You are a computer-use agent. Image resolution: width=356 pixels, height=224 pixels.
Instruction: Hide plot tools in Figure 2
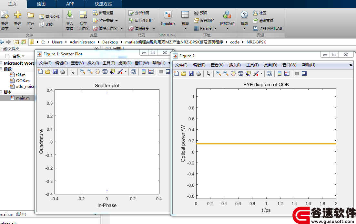(297, 73)
